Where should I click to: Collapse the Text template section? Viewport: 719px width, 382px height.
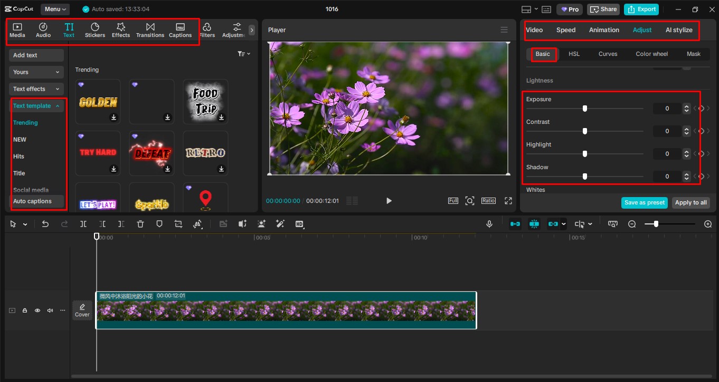pos(36,106)
